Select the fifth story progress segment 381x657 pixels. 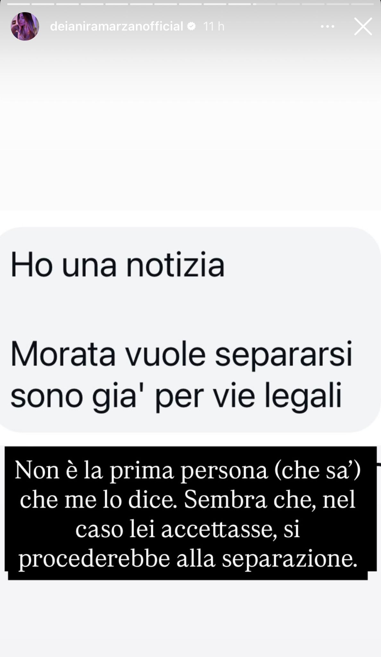[117, 4]
